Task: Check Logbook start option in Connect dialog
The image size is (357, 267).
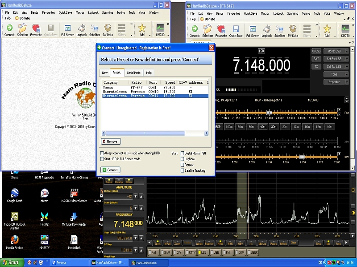Action: click(182, 159)
